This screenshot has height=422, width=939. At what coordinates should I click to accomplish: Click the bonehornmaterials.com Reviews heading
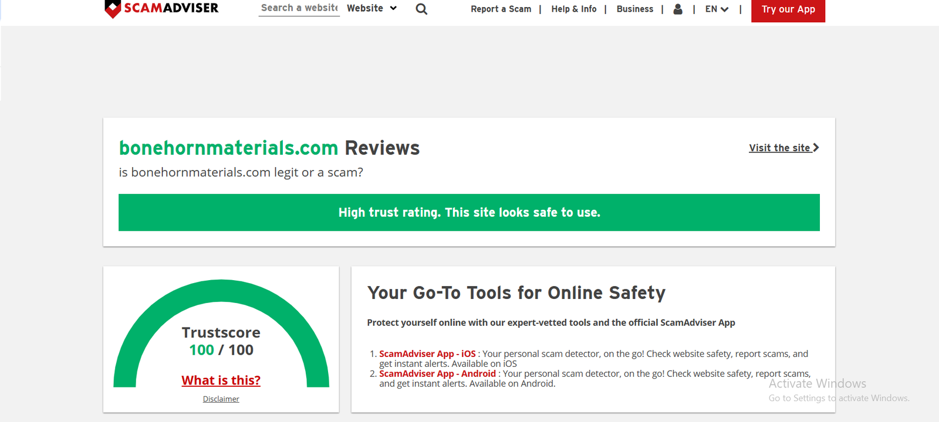pos(269,148)
